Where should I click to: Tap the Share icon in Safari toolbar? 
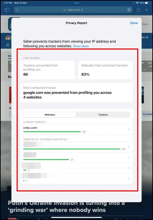[x=139, y=10]
